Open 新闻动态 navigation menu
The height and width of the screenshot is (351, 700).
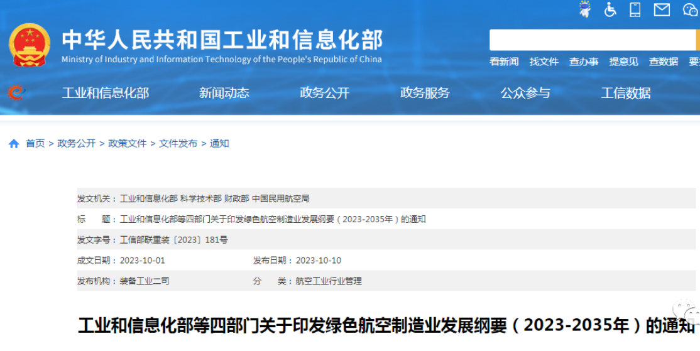coord(224,93)
